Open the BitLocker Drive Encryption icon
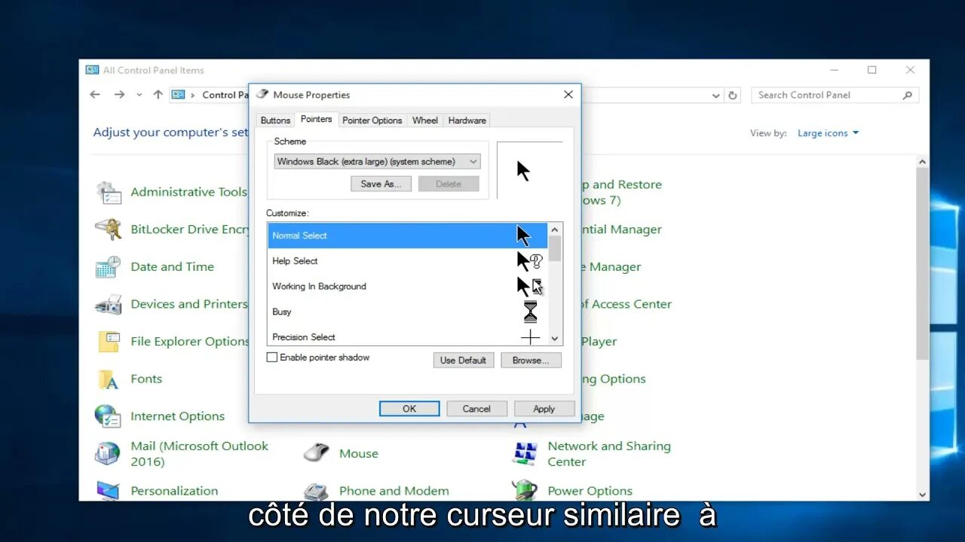 pos(109,230)
